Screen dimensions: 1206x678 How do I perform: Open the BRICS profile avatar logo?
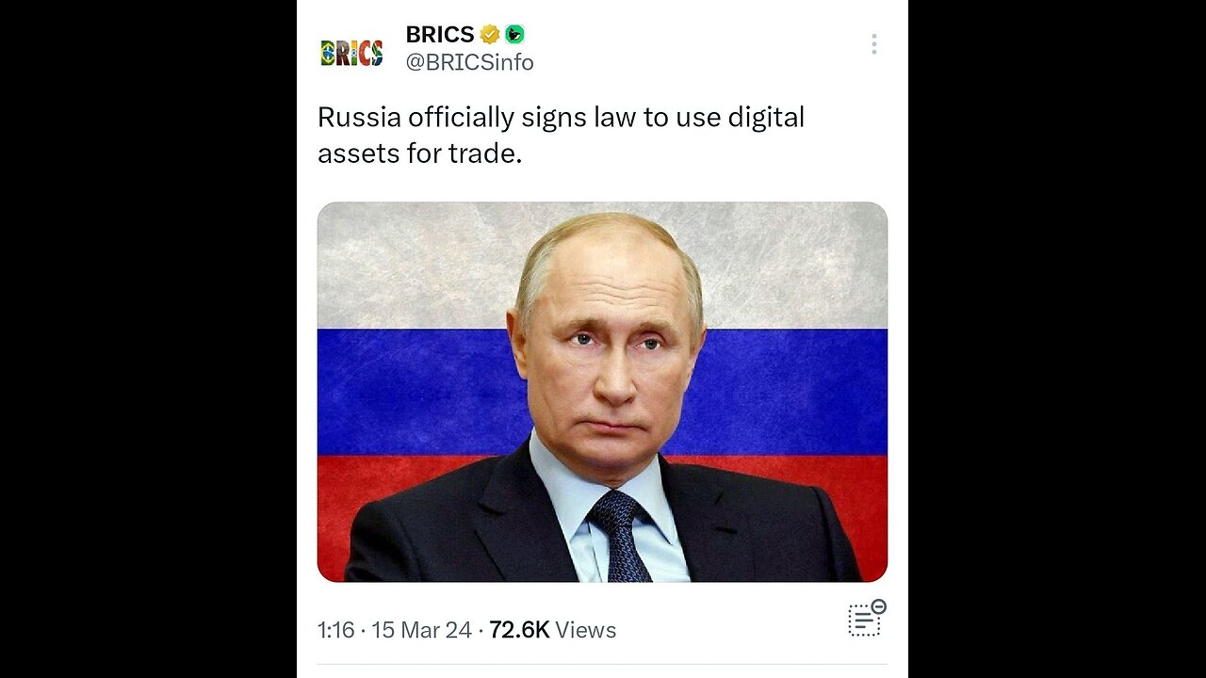(351, 53)
